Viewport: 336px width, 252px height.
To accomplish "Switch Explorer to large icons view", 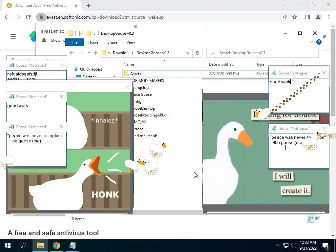I will click(318, 219).
